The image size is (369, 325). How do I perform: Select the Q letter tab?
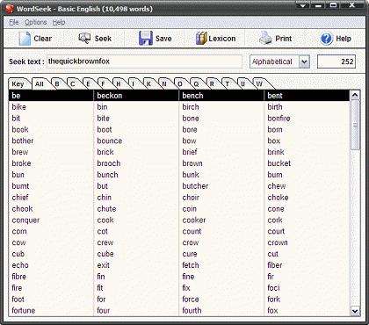(x=196, y=84)
